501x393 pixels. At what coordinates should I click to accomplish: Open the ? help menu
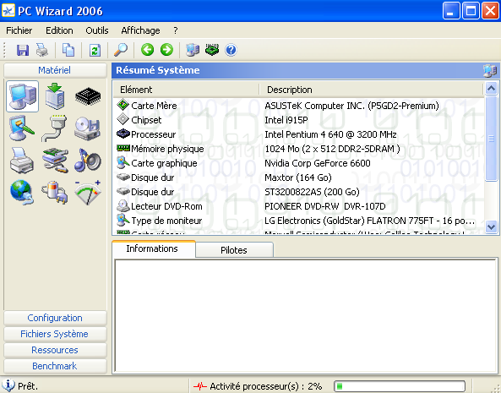coord(176,30)
